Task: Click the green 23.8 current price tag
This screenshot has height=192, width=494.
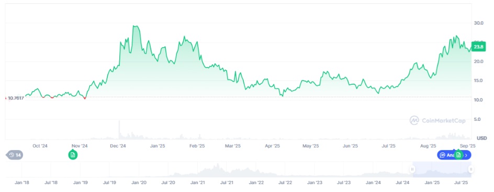Action: (x=478, y=47)
